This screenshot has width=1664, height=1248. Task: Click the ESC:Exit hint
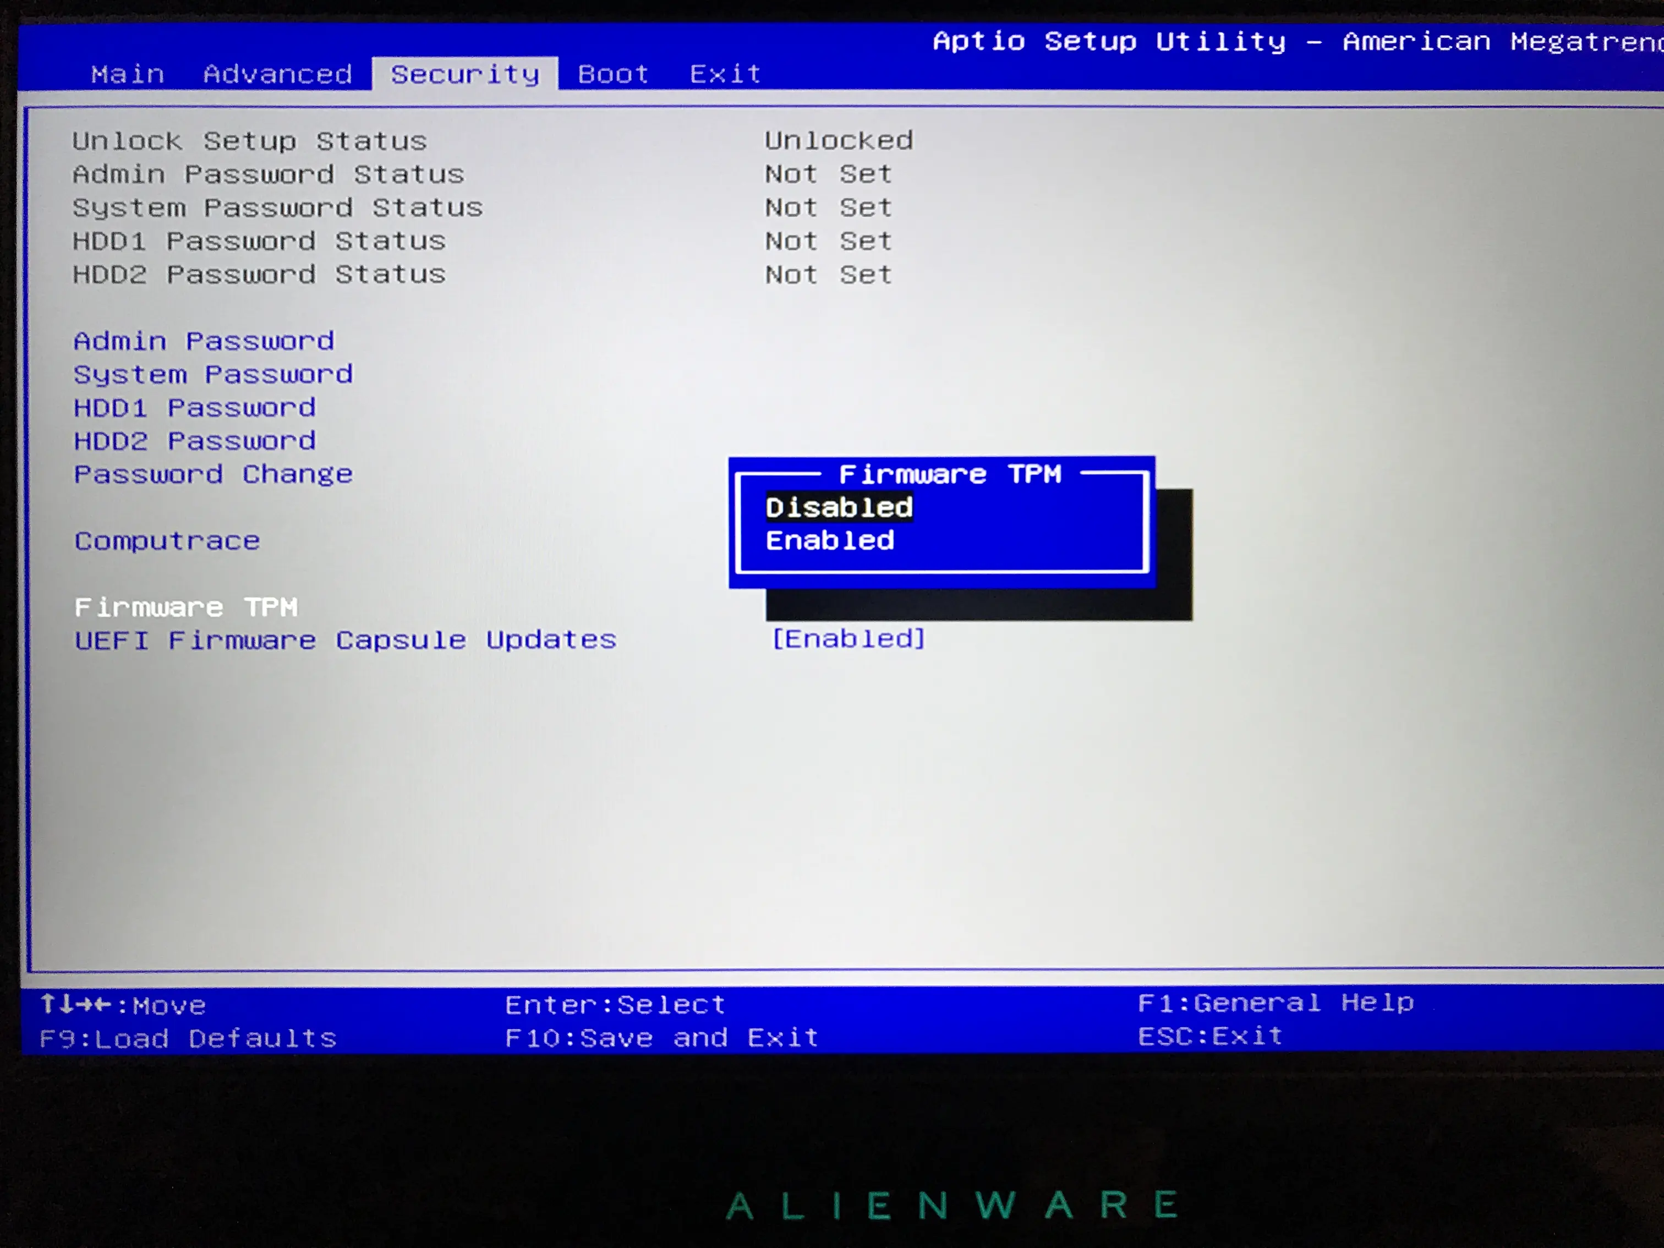point(1209,1036)
